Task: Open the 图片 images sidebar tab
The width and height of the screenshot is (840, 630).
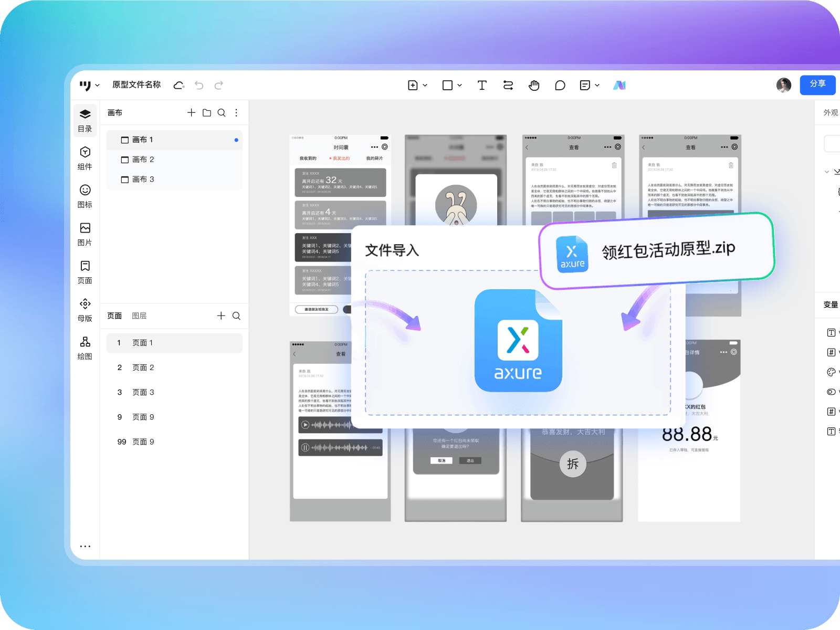Action: tap(85, 234)
